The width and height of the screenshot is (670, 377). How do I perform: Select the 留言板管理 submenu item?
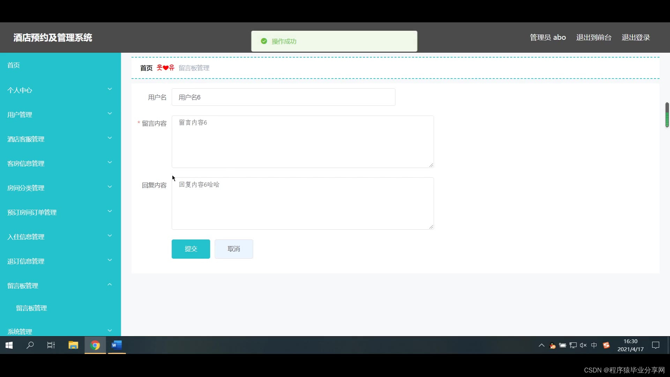click(31, 308)
